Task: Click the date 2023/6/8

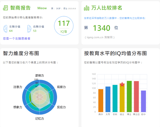Action: coord(72,9)
